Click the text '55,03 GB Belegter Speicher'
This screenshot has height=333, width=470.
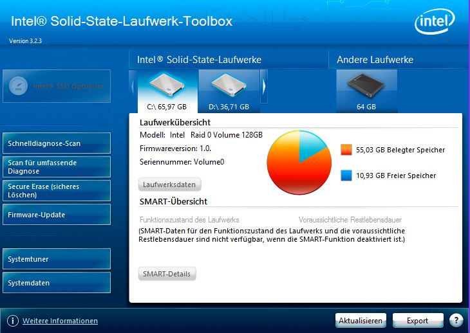[x=400, y=150]
